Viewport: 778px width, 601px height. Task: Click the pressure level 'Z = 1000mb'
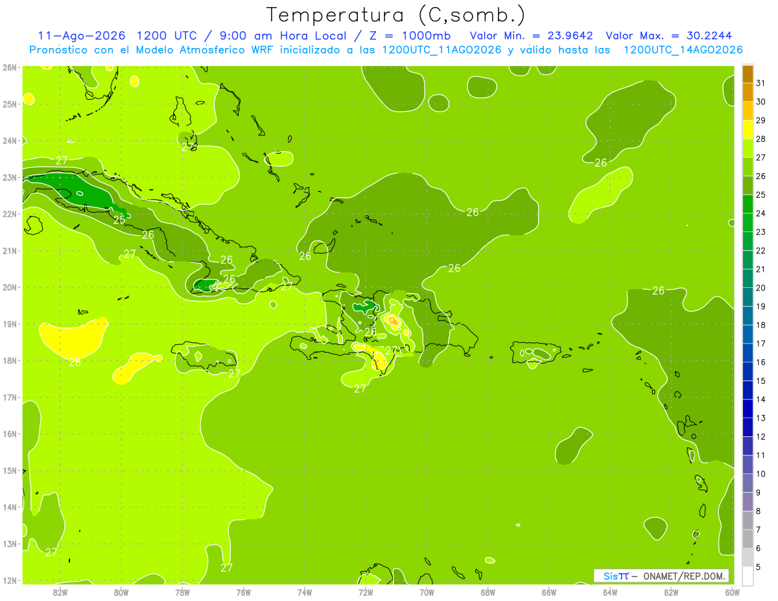[410, 36]
